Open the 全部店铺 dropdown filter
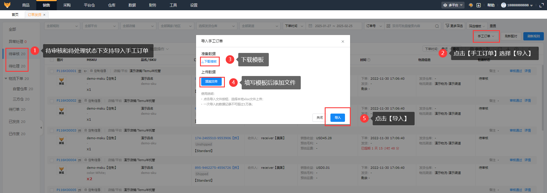This screenshot has height=193, width=547. tap(138, 26)
